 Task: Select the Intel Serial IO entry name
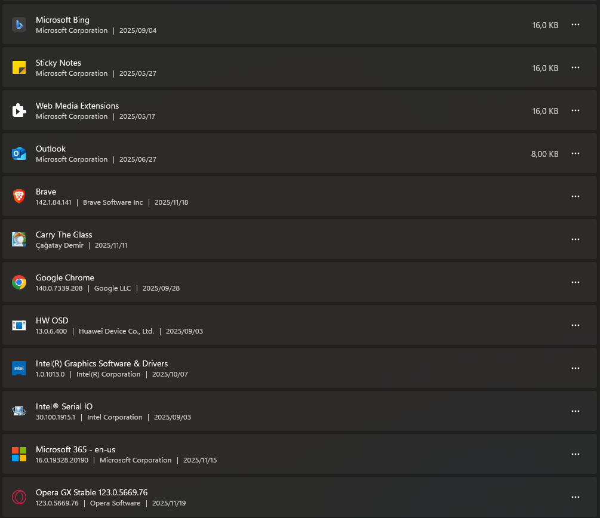coord(64,406)
